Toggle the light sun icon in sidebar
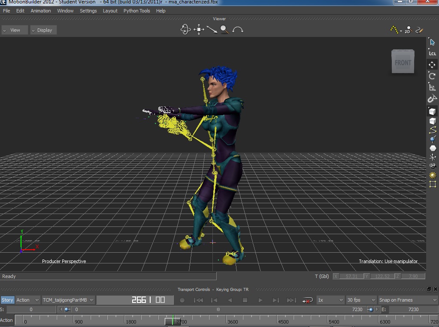The image size is (439, 327). tap(433, 175)
